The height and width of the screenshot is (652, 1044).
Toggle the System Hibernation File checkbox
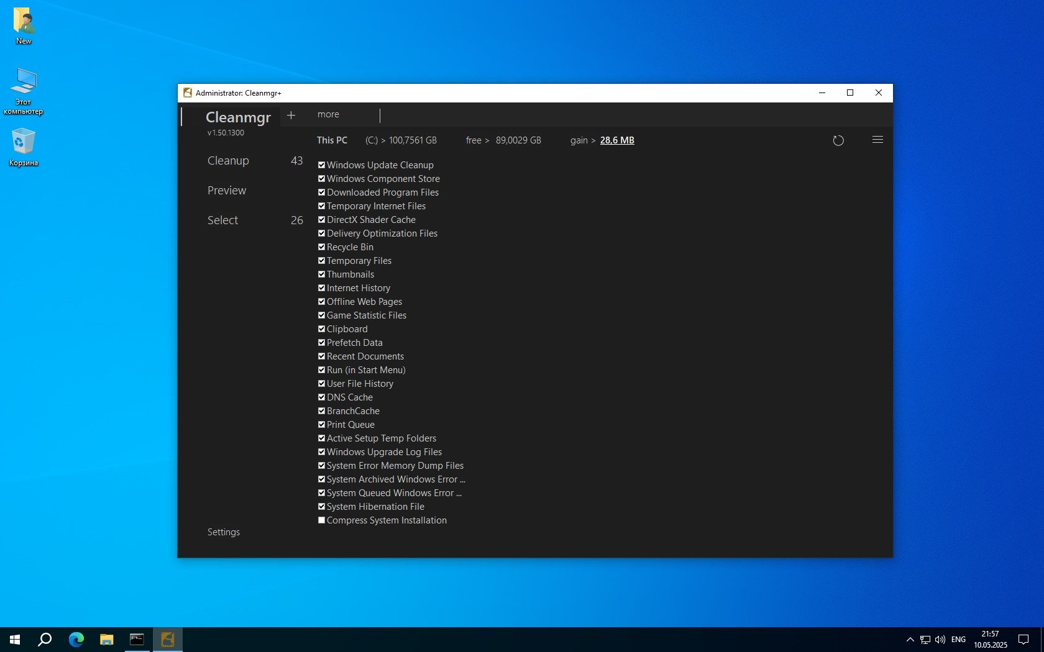point(321,507)
